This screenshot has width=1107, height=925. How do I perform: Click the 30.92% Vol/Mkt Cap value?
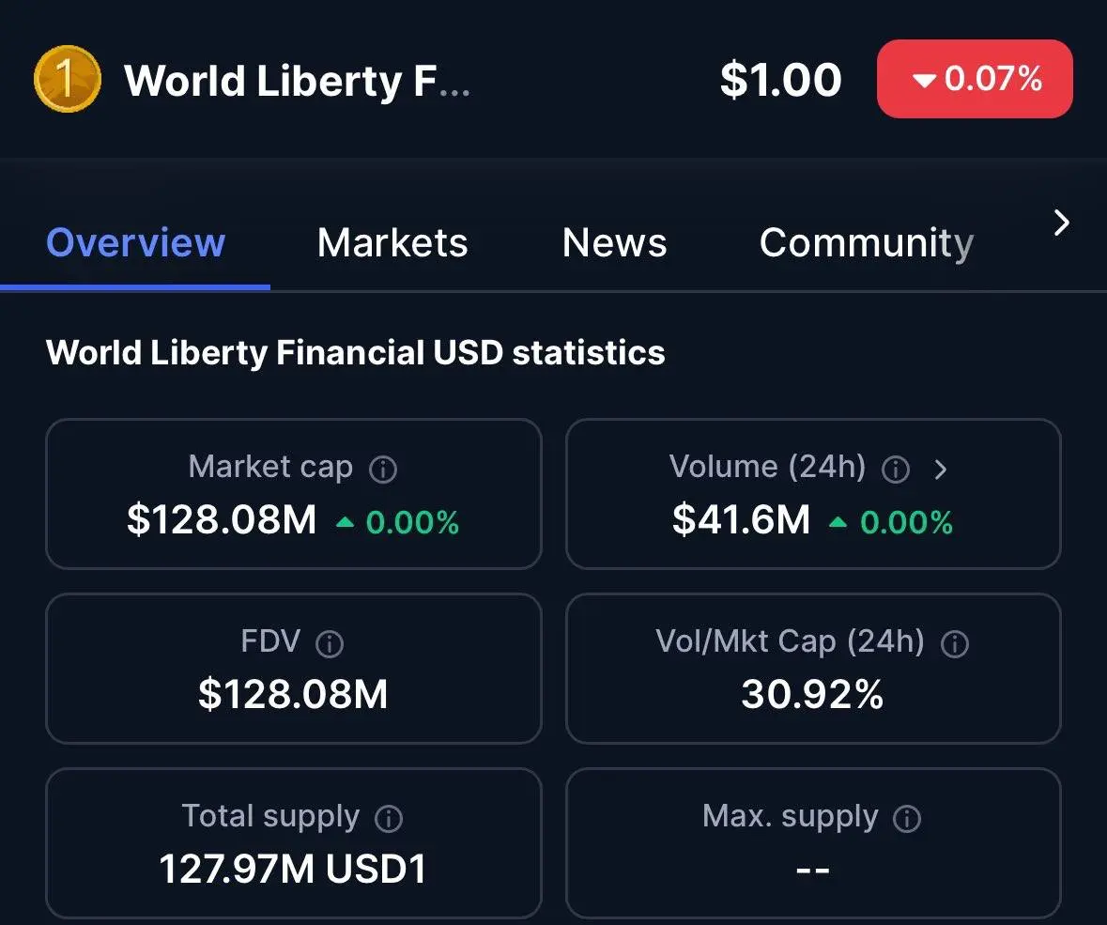(x=812, y=694)
